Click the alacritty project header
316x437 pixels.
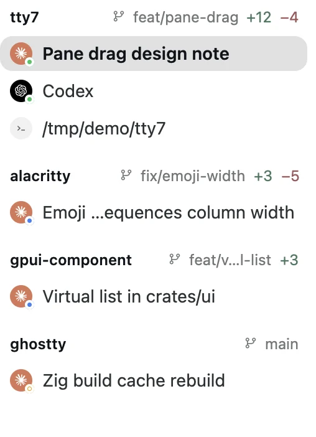click(40, 176)
